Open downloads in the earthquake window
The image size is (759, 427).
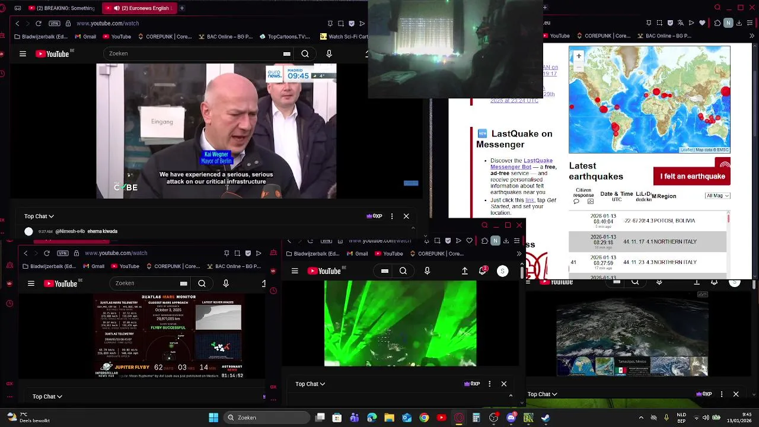click(740, 23)
